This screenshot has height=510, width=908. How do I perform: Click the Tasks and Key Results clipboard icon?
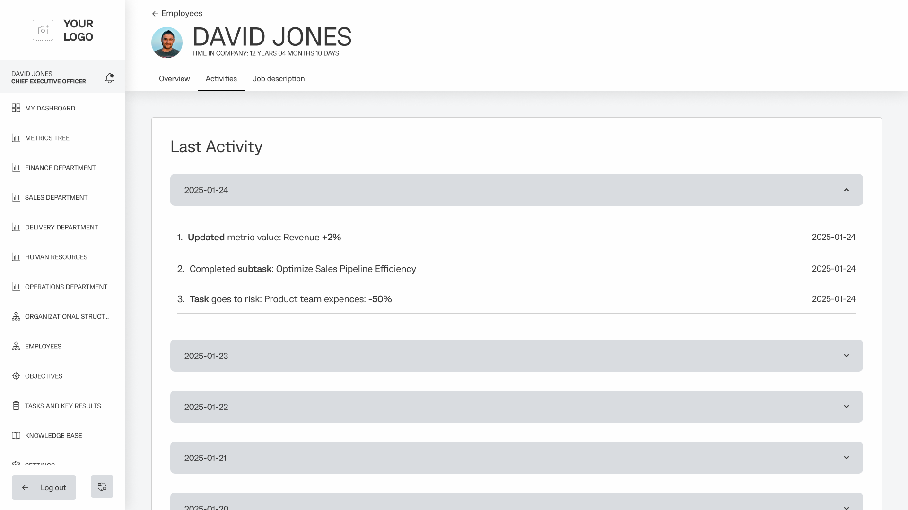coord(16,406)
